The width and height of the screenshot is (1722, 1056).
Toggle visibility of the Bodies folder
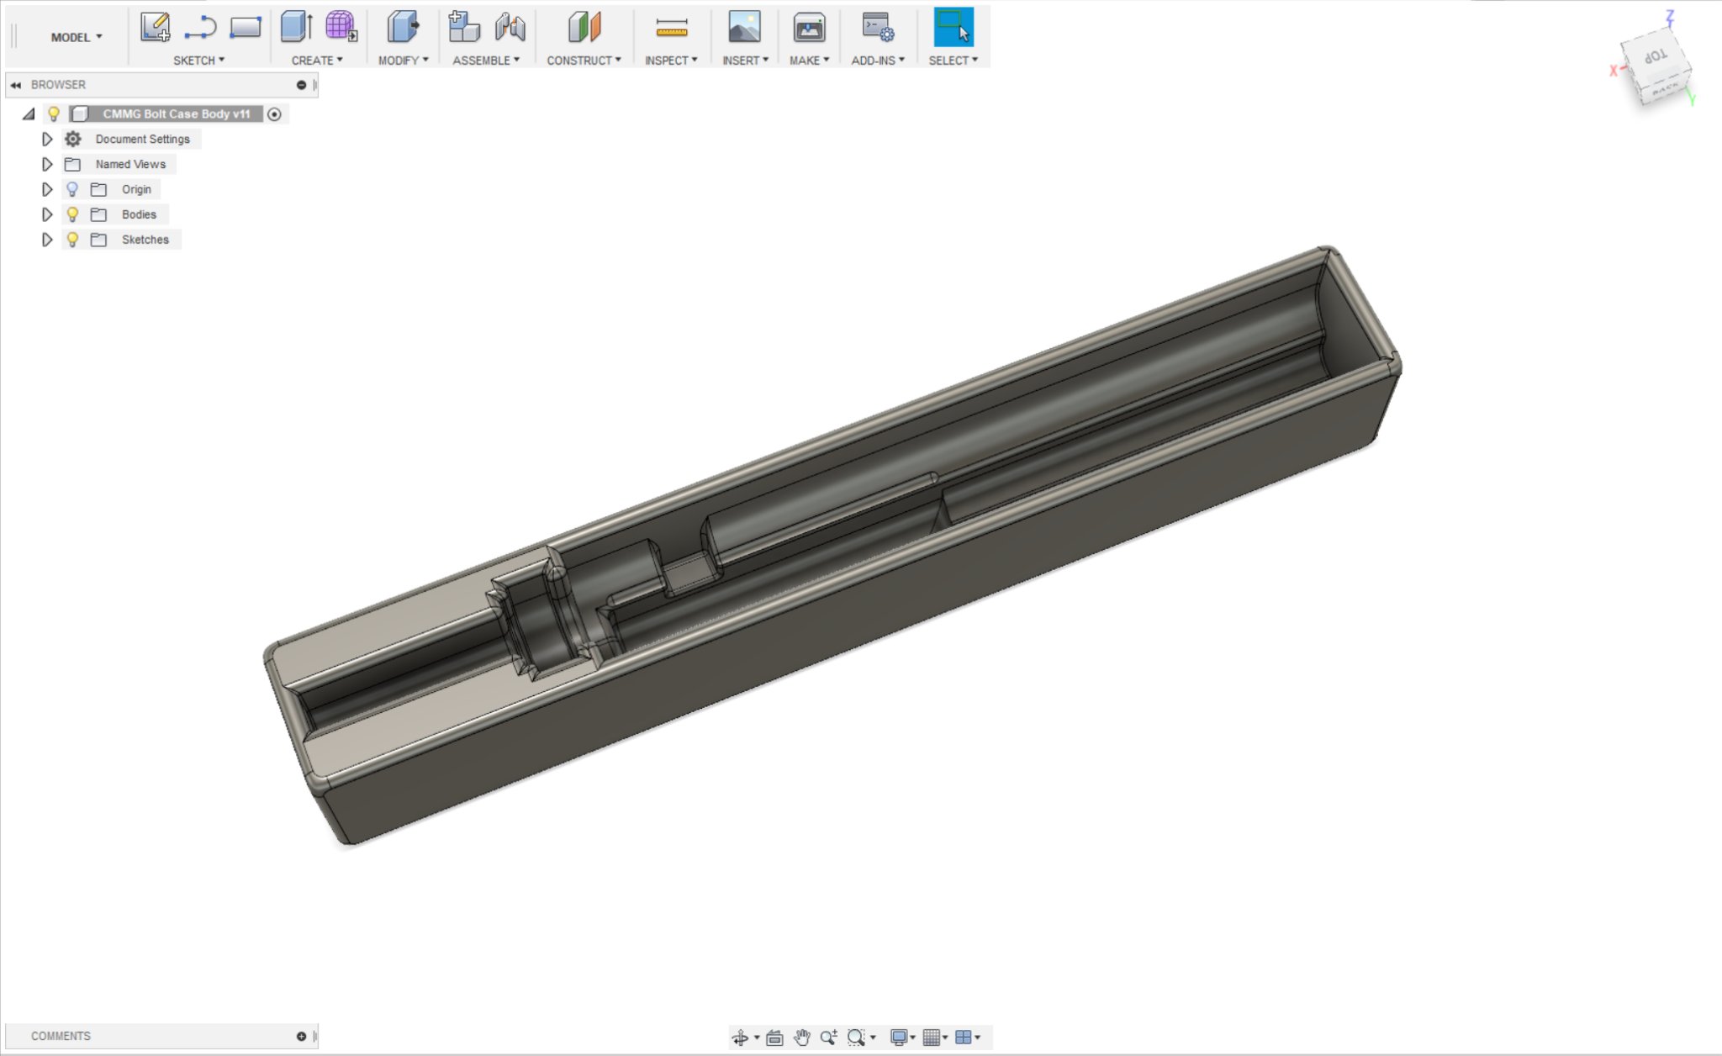(x=73, y=214)
